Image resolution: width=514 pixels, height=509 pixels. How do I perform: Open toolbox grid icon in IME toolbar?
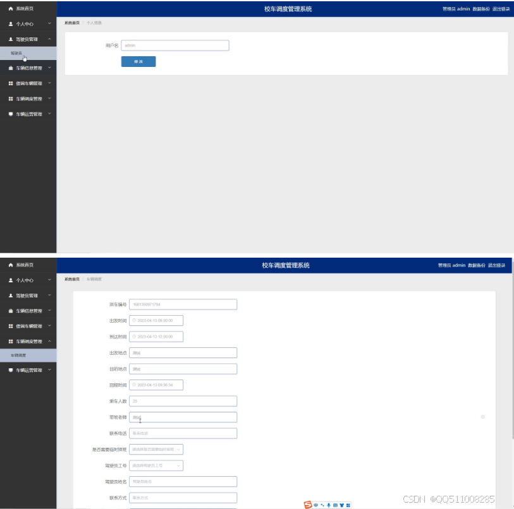(348, 505)
